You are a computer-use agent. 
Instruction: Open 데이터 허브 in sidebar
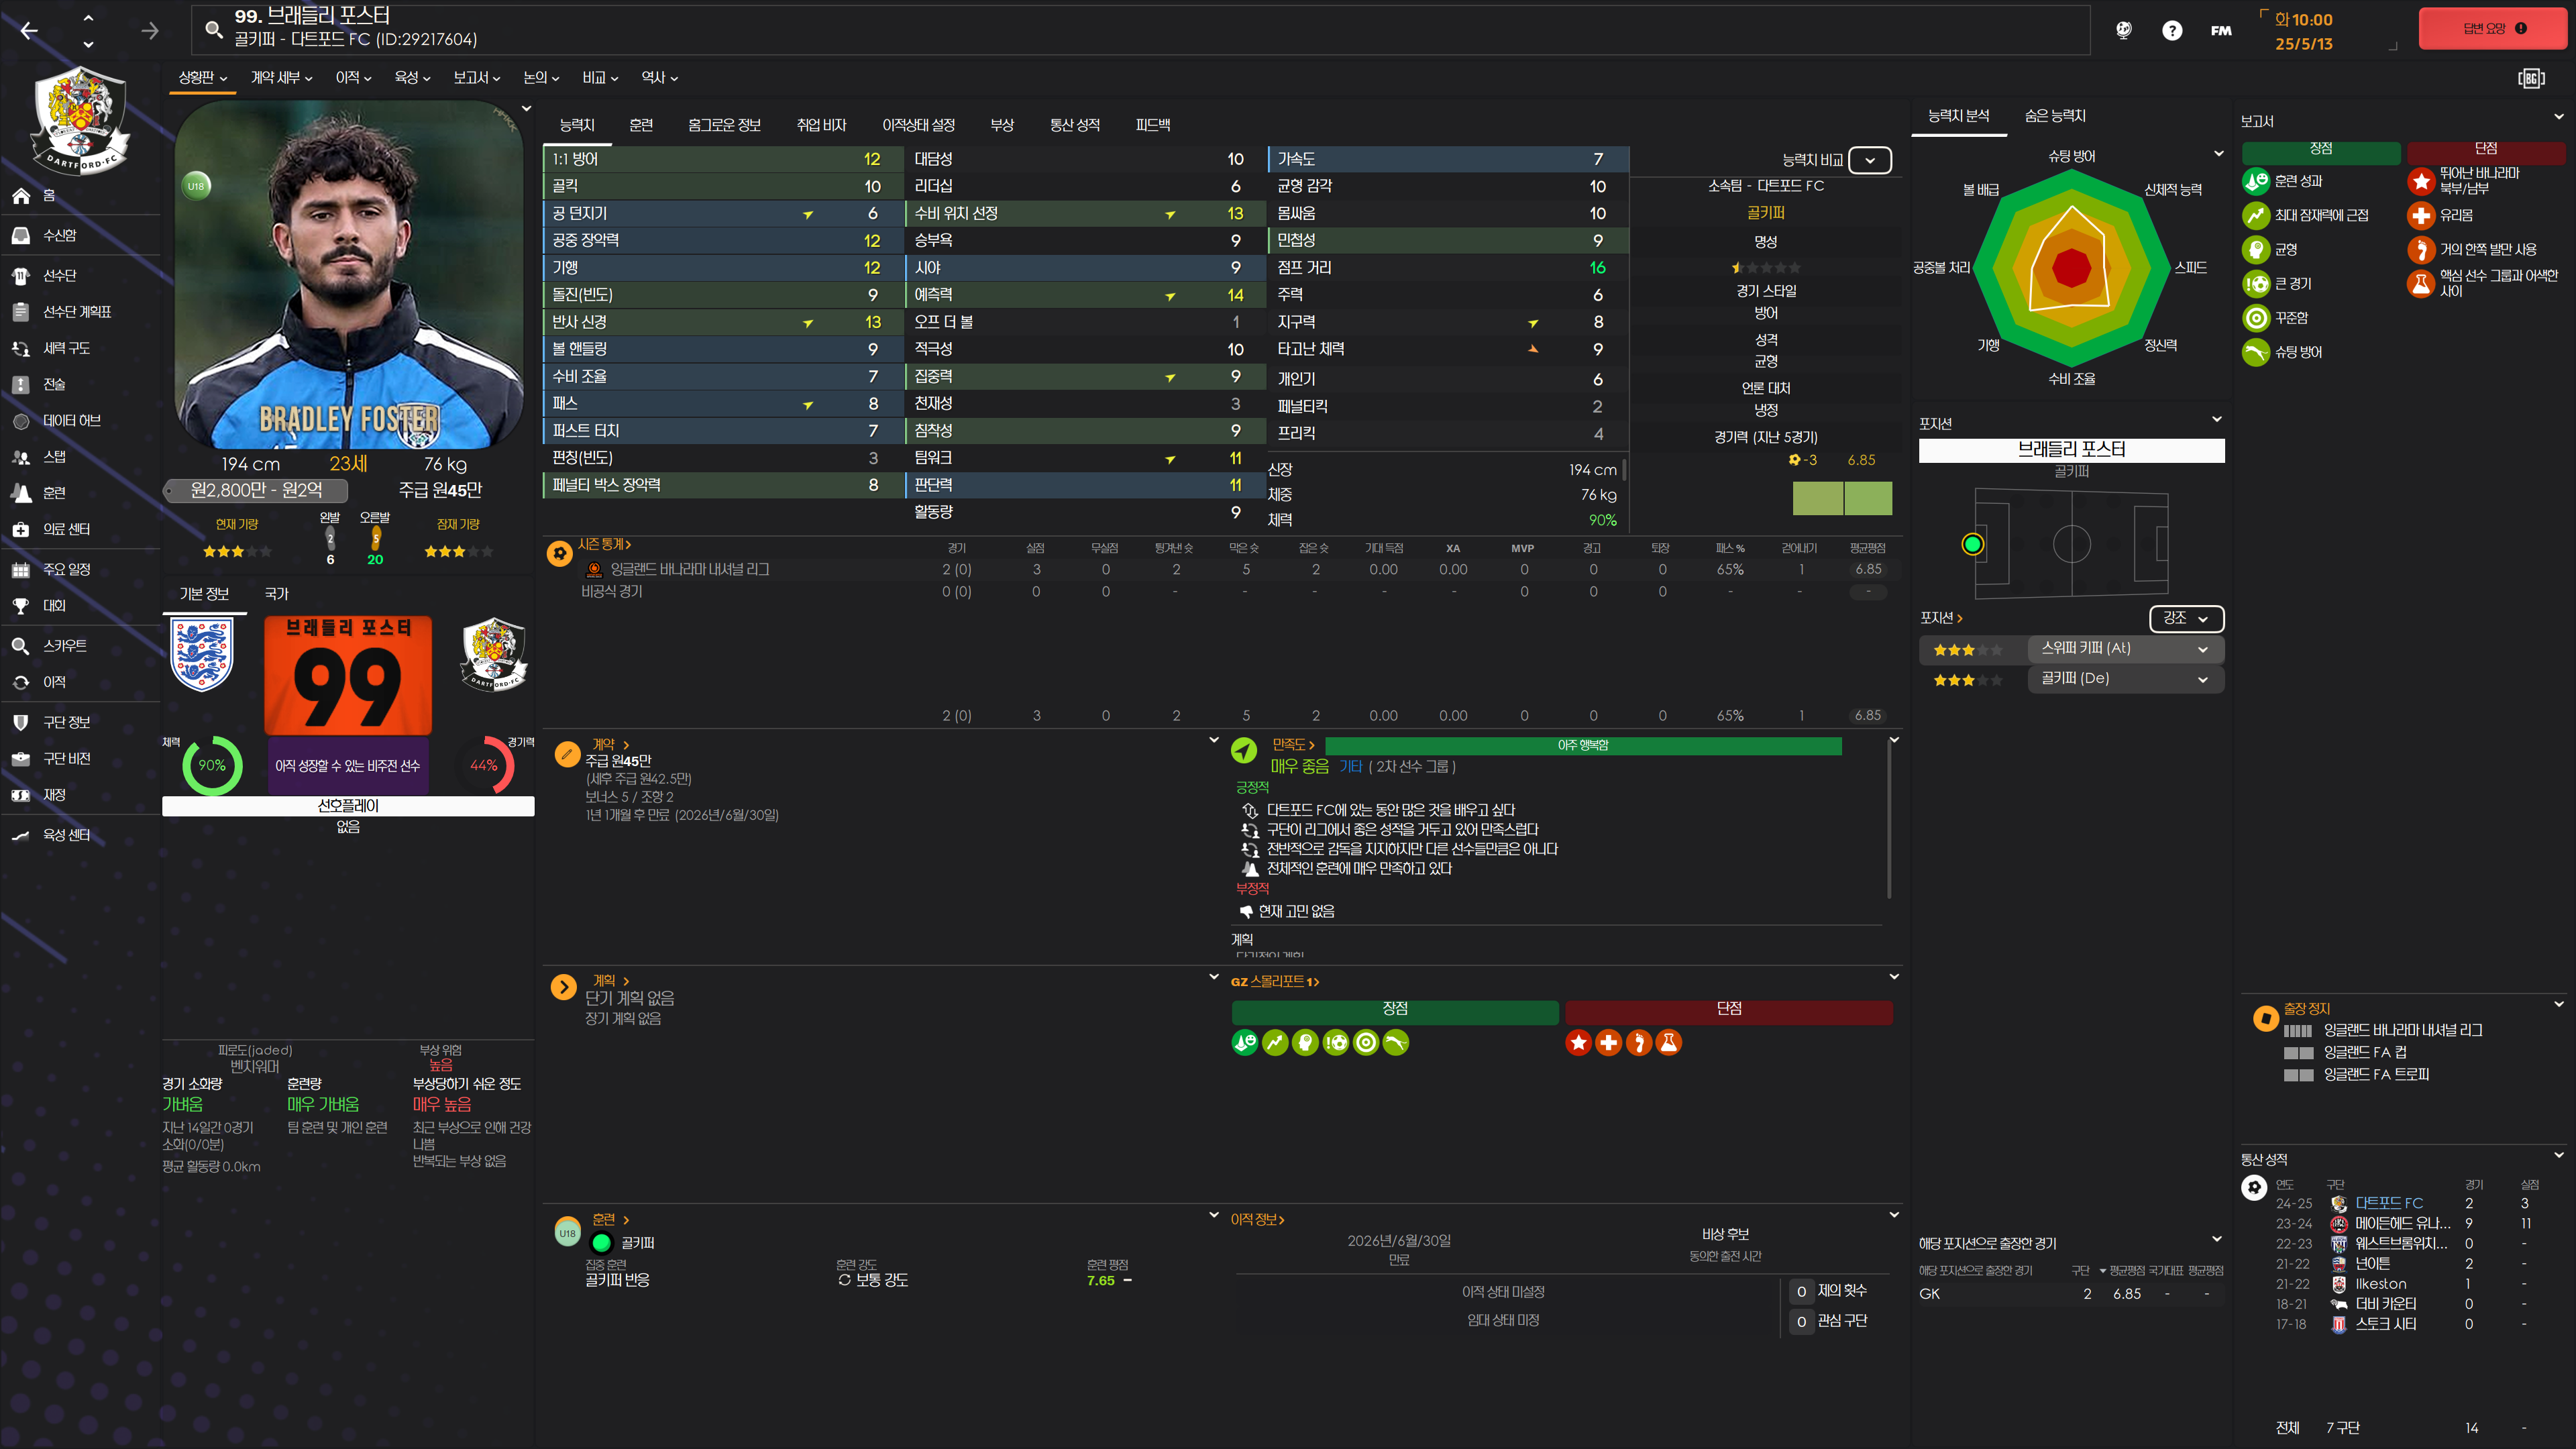pyautogui.click(x=71, y=421)
